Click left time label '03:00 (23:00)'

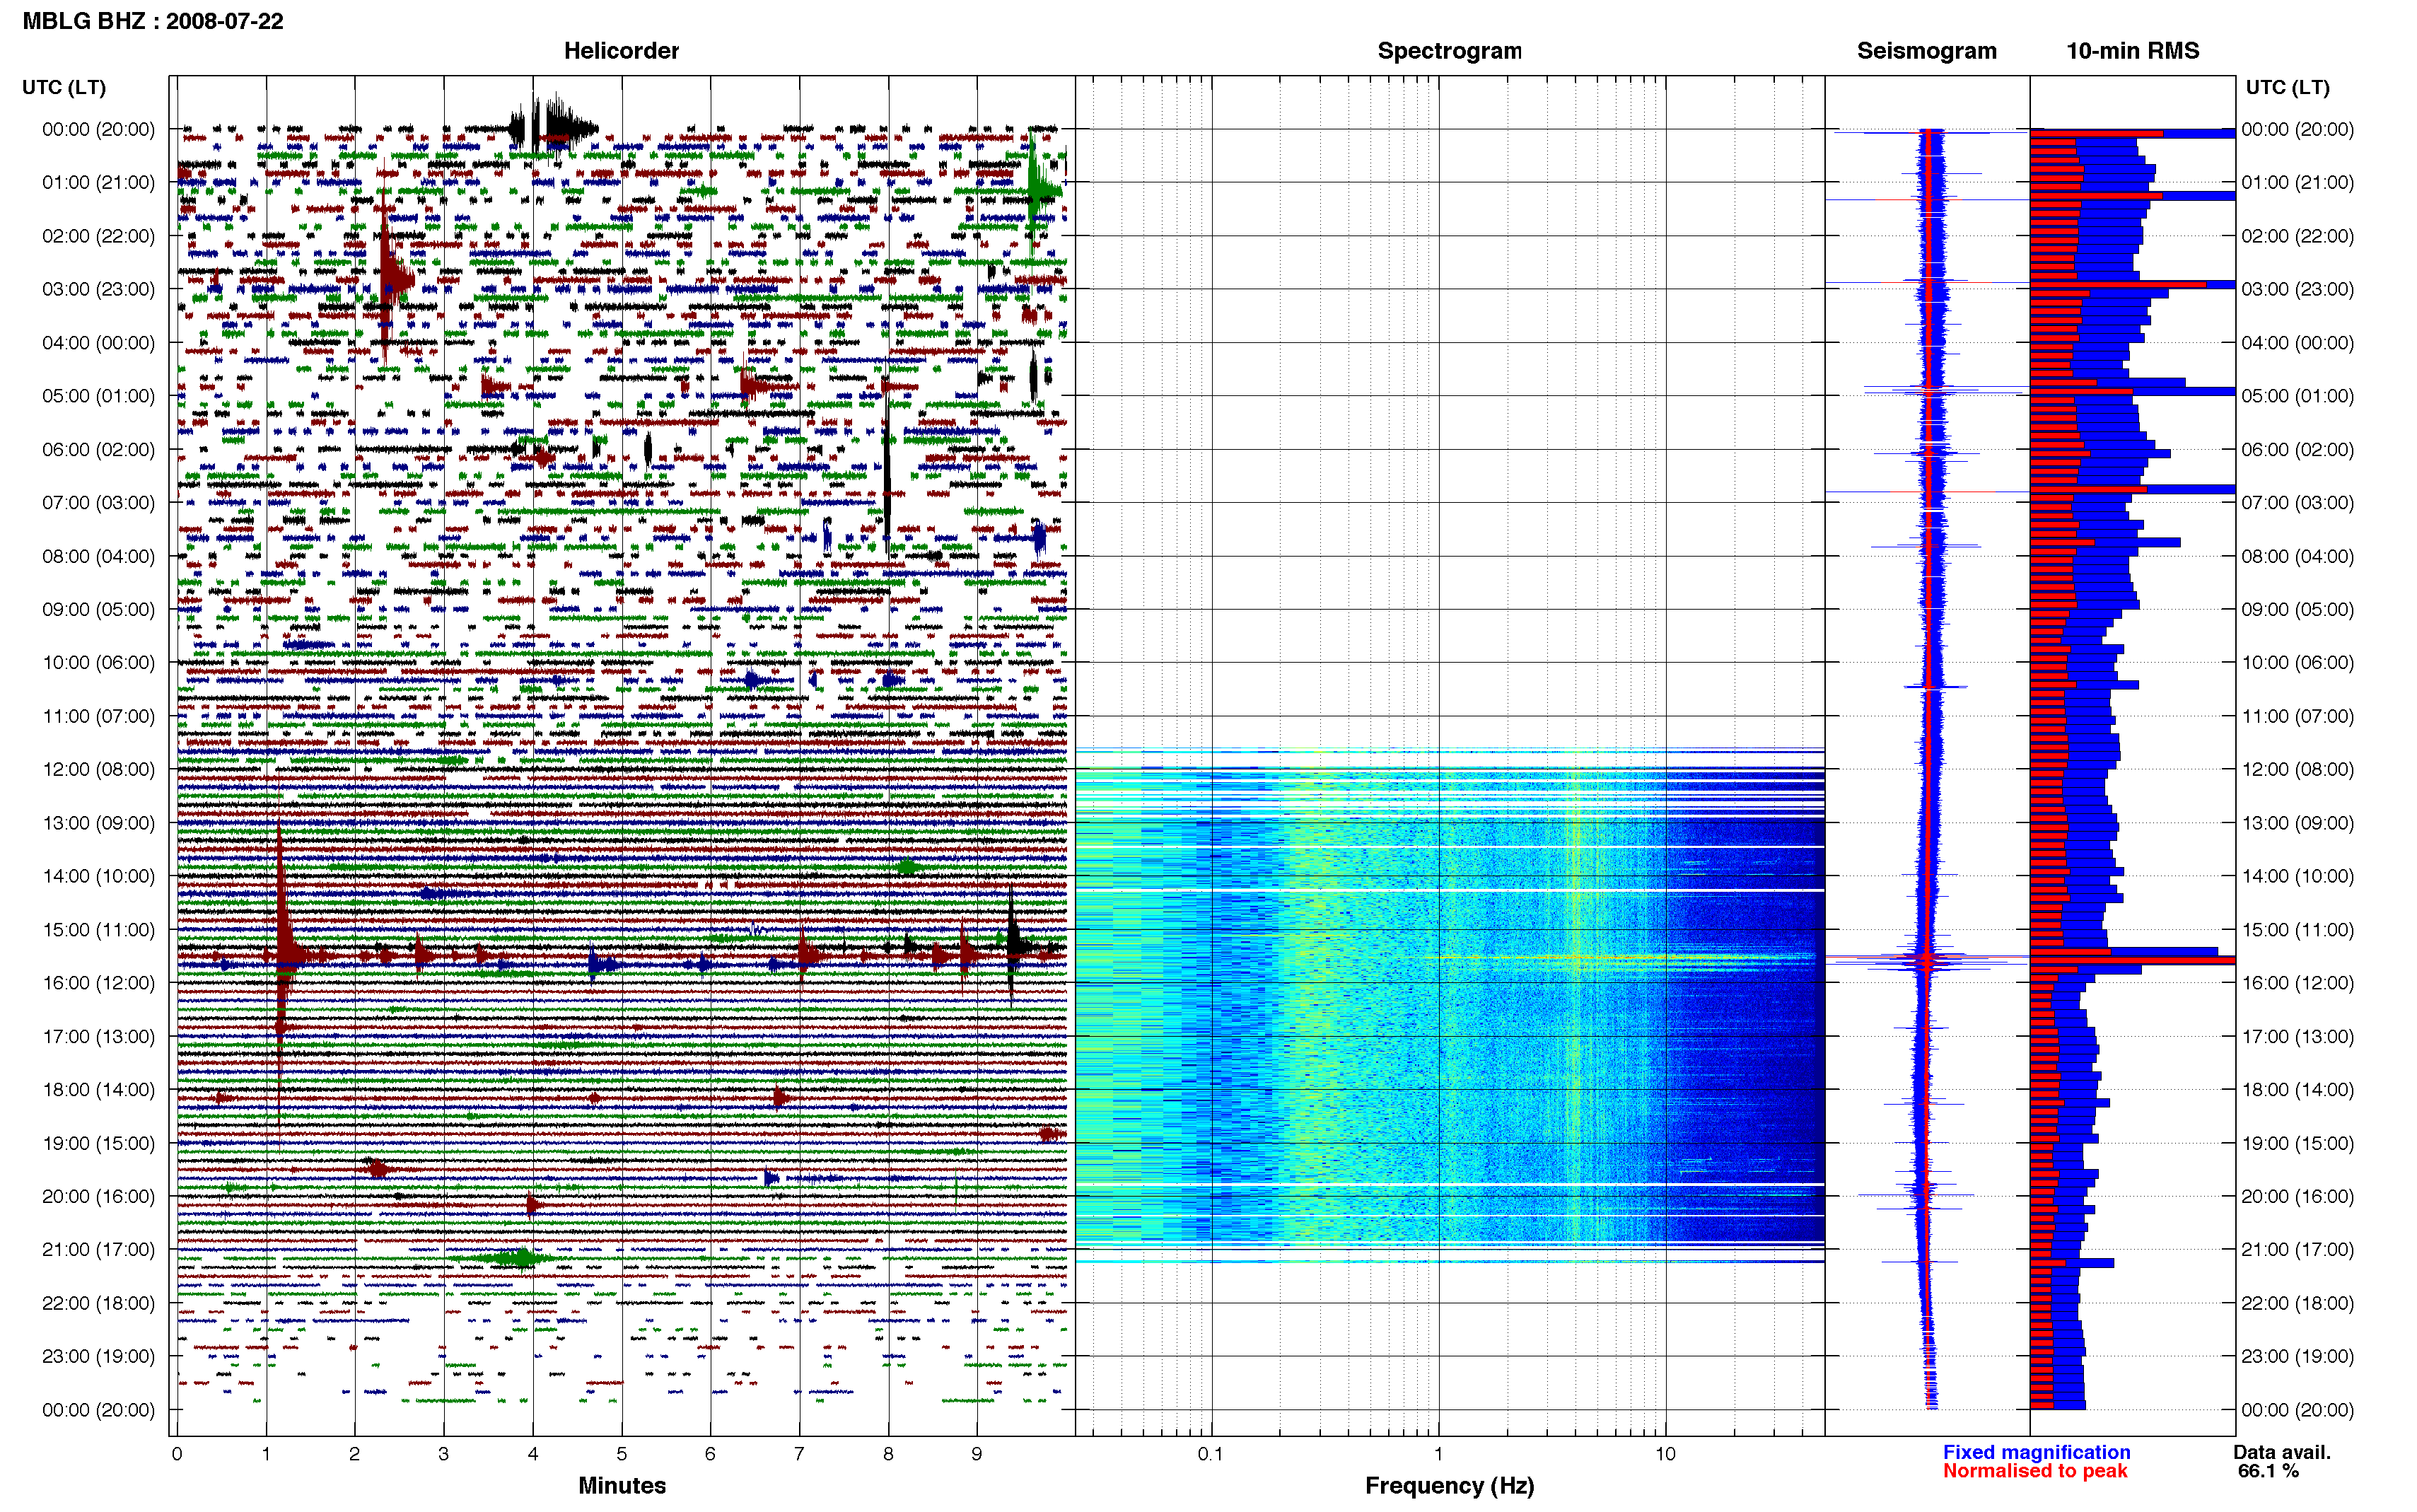98,289
